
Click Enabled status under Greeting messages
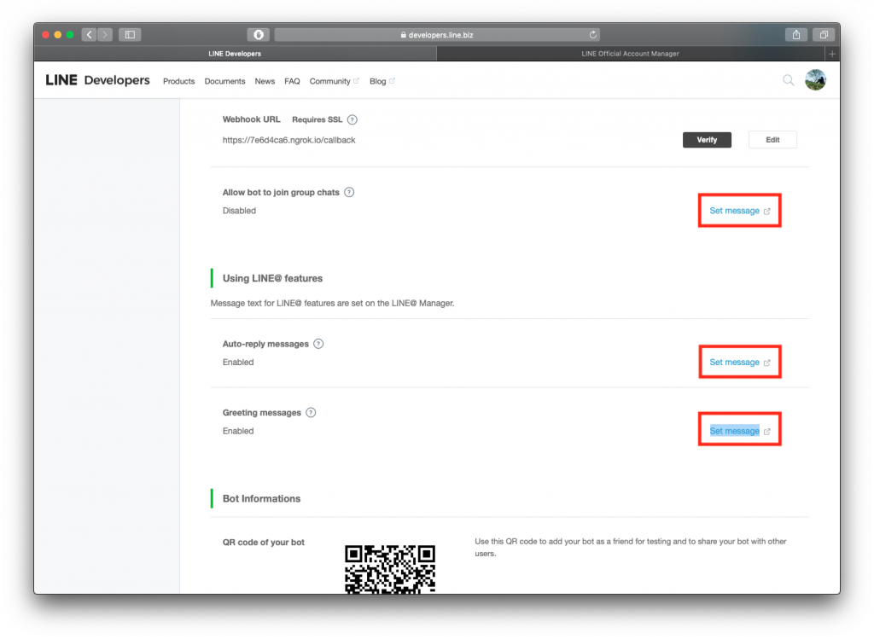point(238,431)
